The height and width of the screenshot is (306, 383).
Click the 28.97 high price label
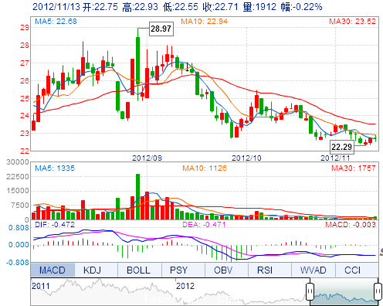(x=161, y=29)
